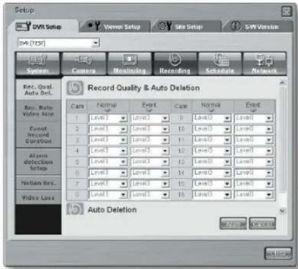Click the settings panel vertical scrollbar track

[282, 146]
